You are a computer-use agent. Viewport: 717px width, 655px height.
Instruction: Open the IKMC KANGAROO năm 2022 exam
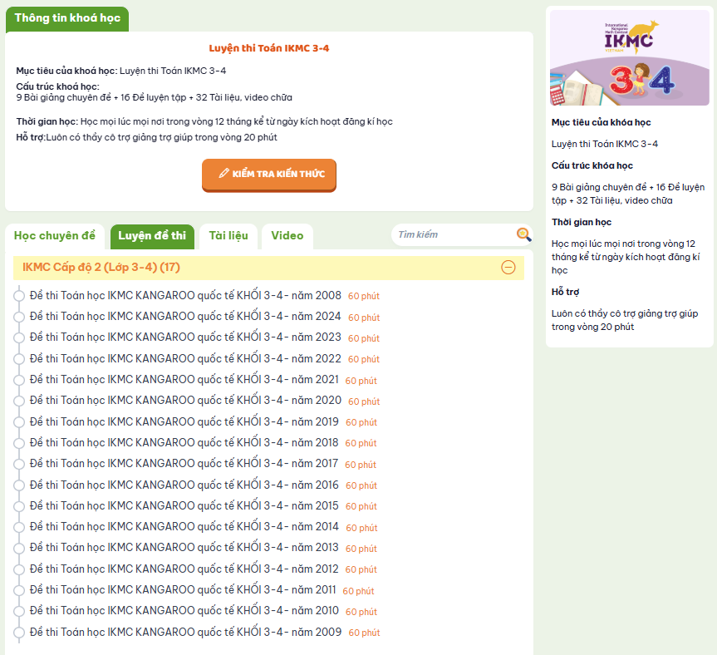click(x=185, y=358)
